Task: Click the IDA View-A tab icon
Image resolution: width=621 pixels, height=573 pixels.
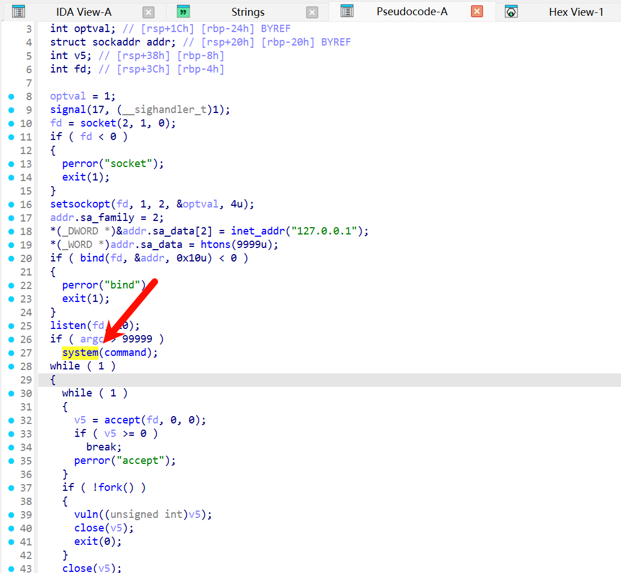Action: tap(19, 11)
